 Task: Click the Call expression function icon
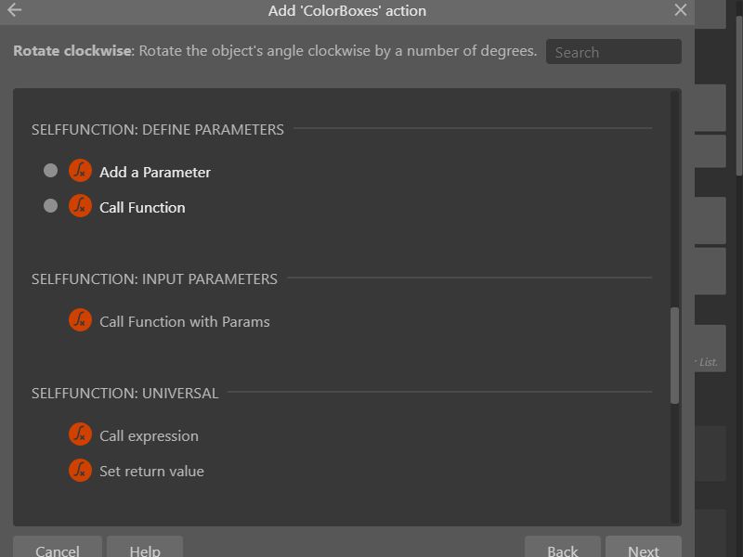(x=80, y=434)
